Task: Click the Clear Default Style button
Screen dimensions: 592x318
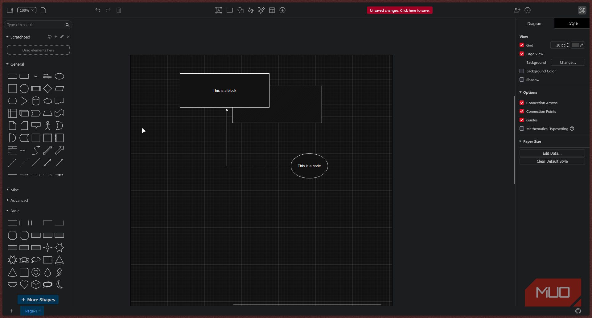Action: click(x=552, y=161)
